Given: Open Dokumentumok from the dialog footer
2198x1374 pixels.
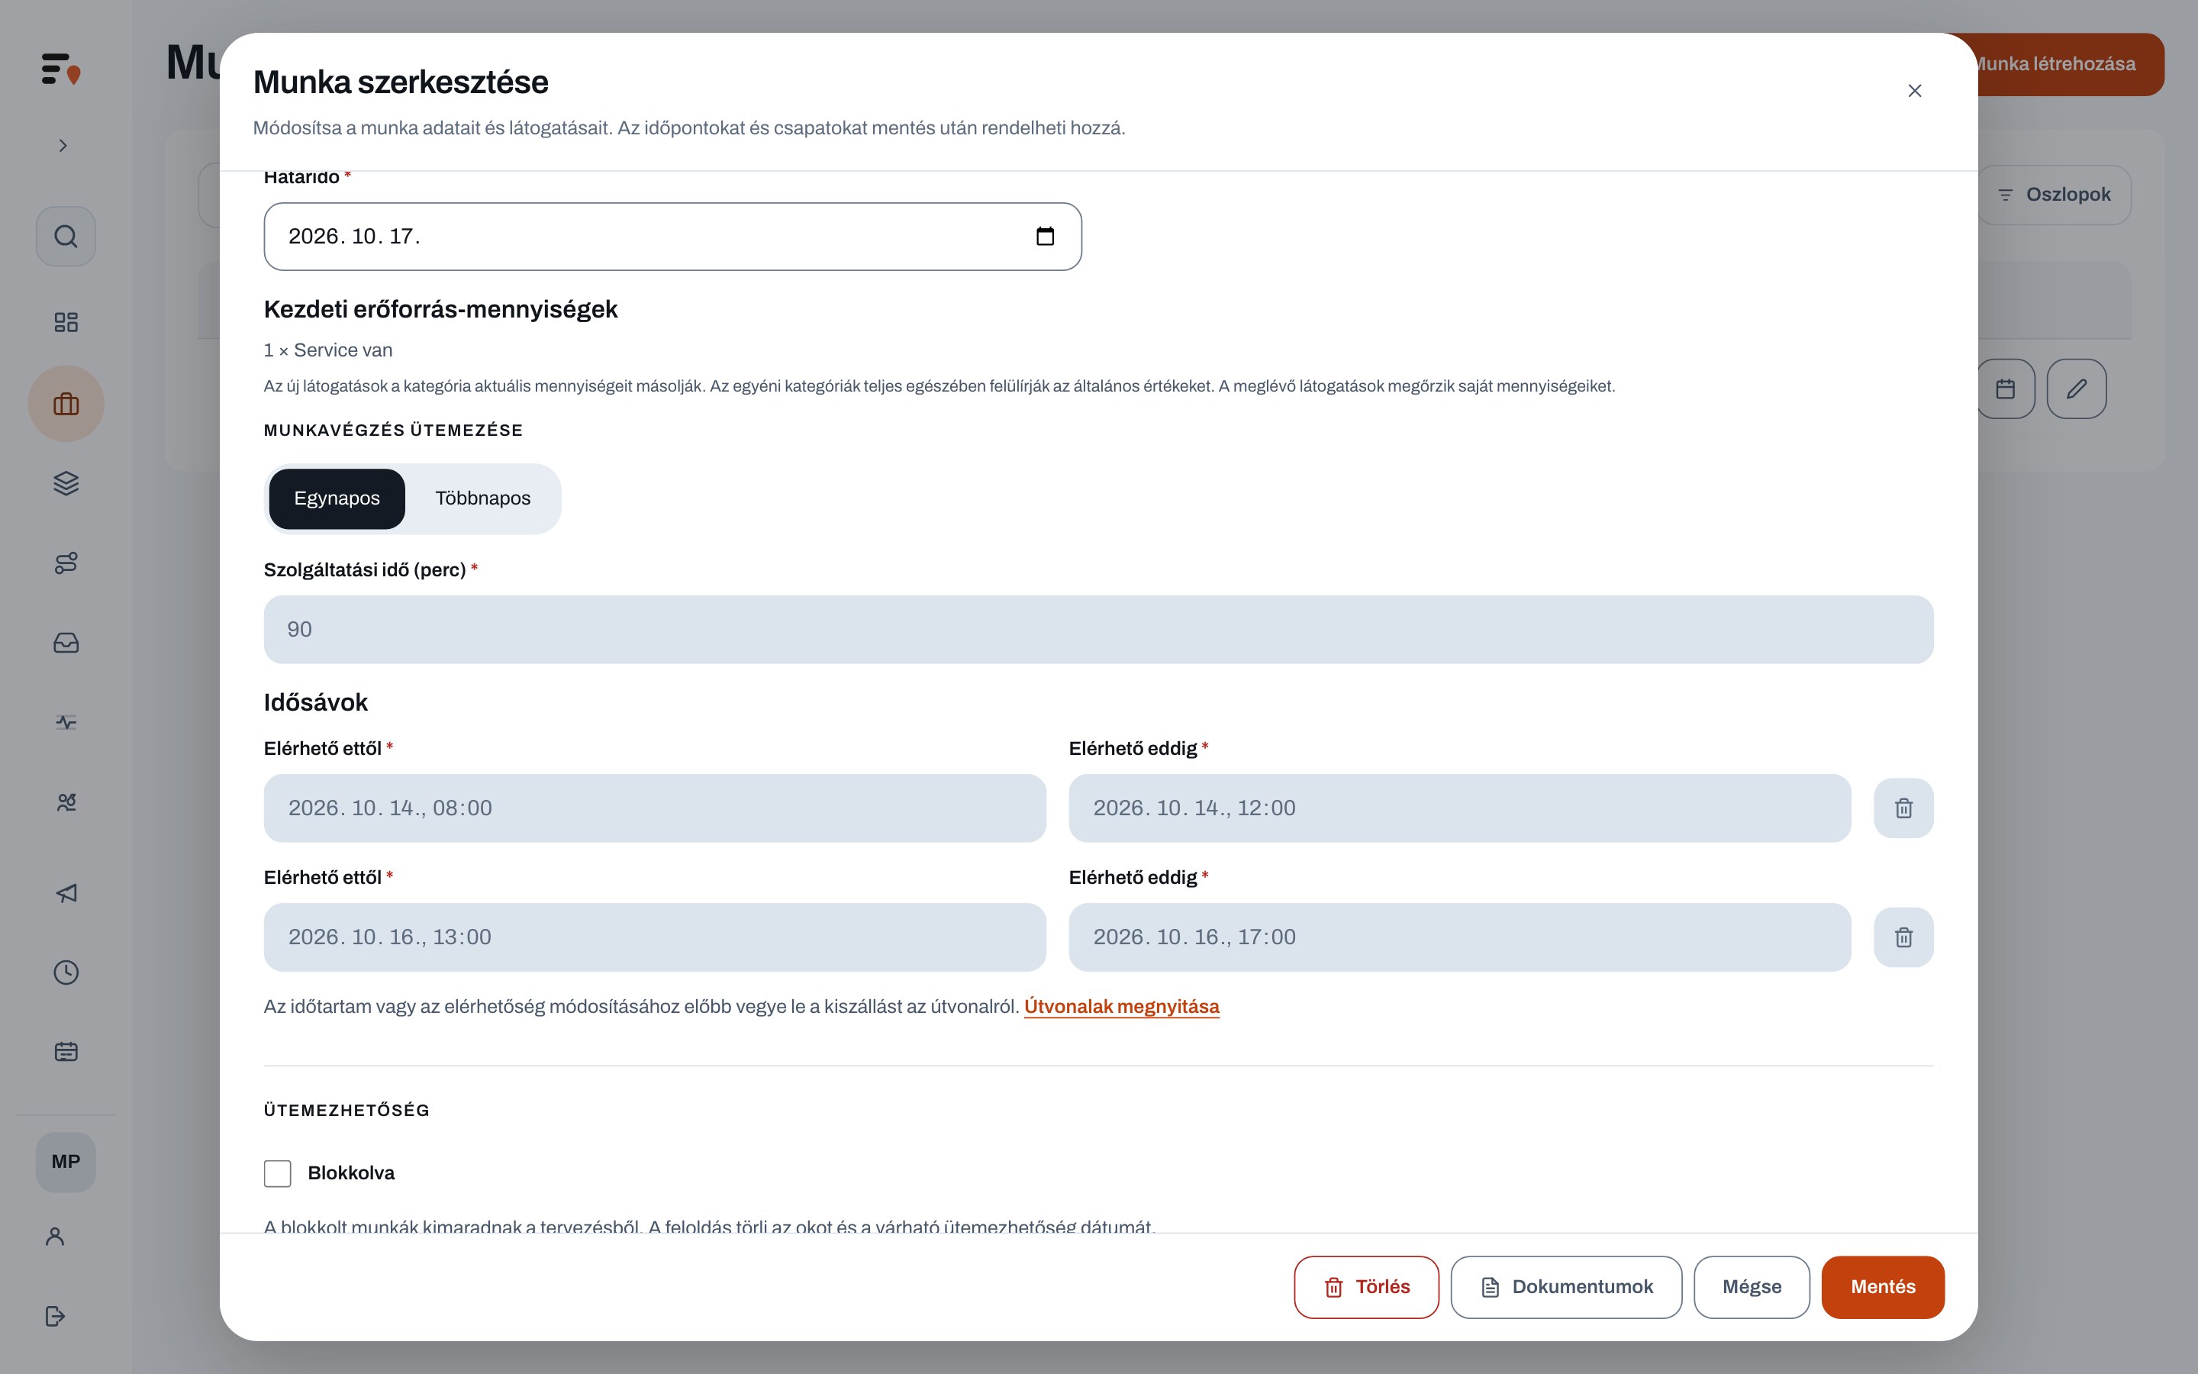Looking at the screenshot, I should 1566,1287.
